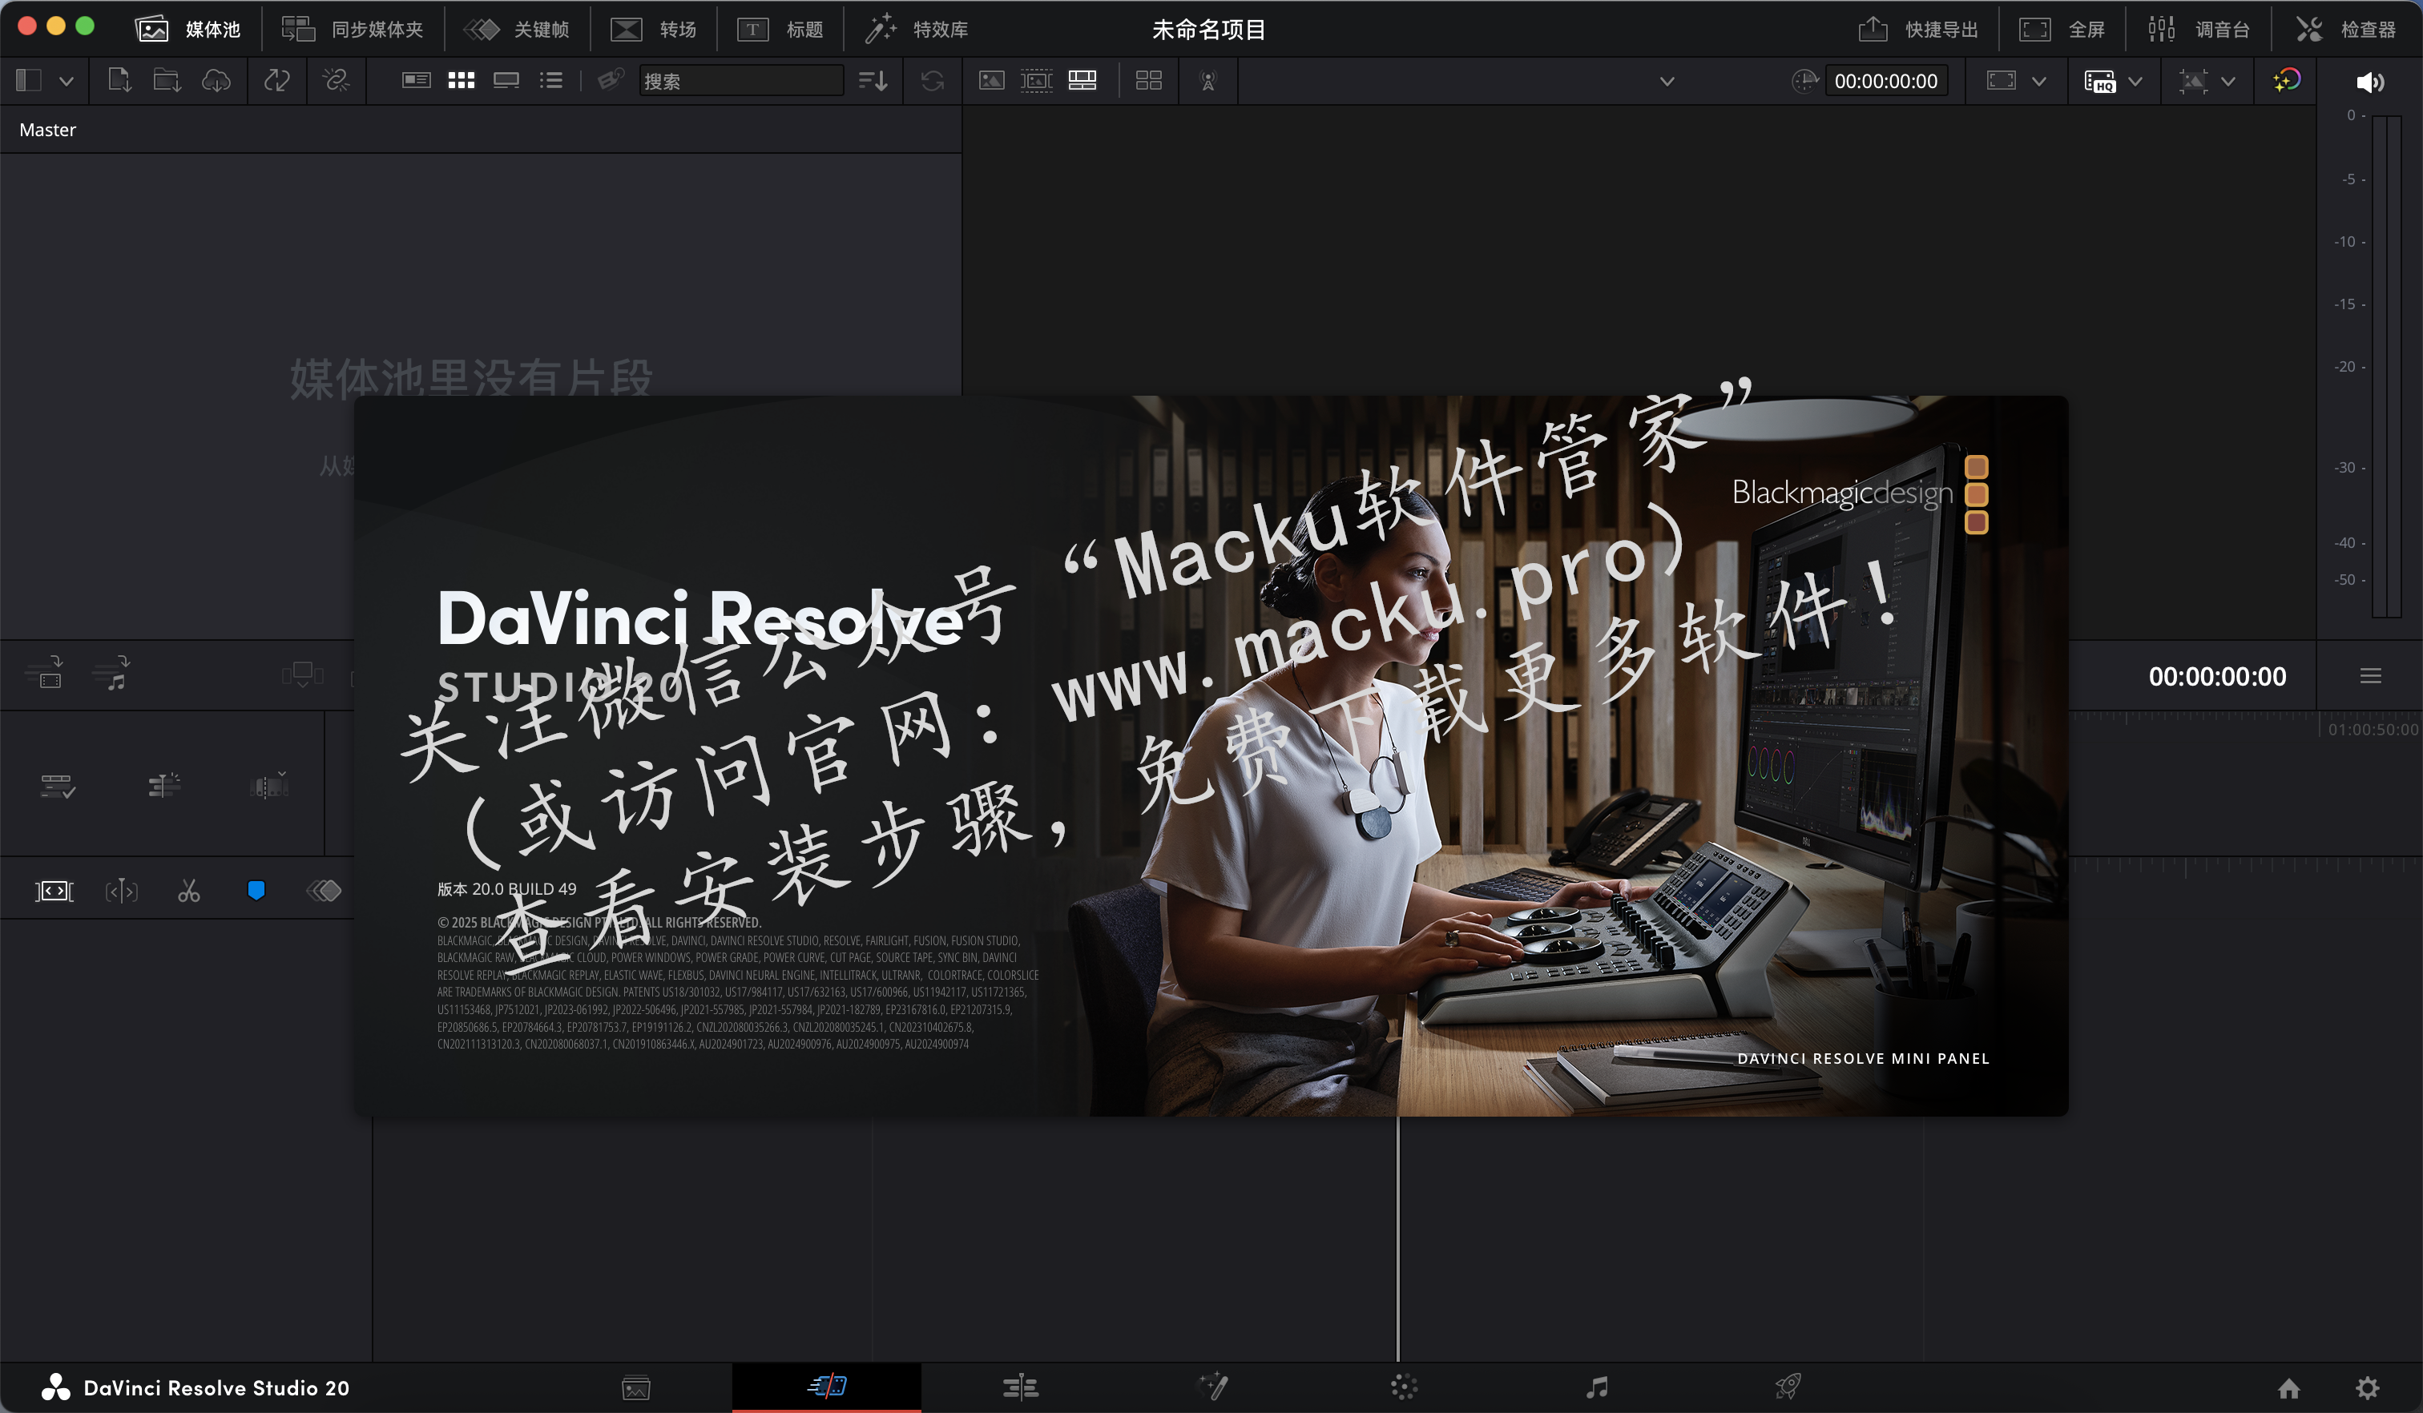Click the viewer tools transform icon

2193,81
